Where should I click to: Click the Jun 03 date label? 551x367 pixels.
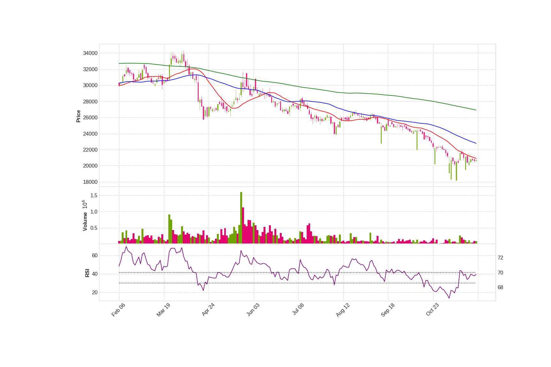pyautogui.click(x=253, y=310)
